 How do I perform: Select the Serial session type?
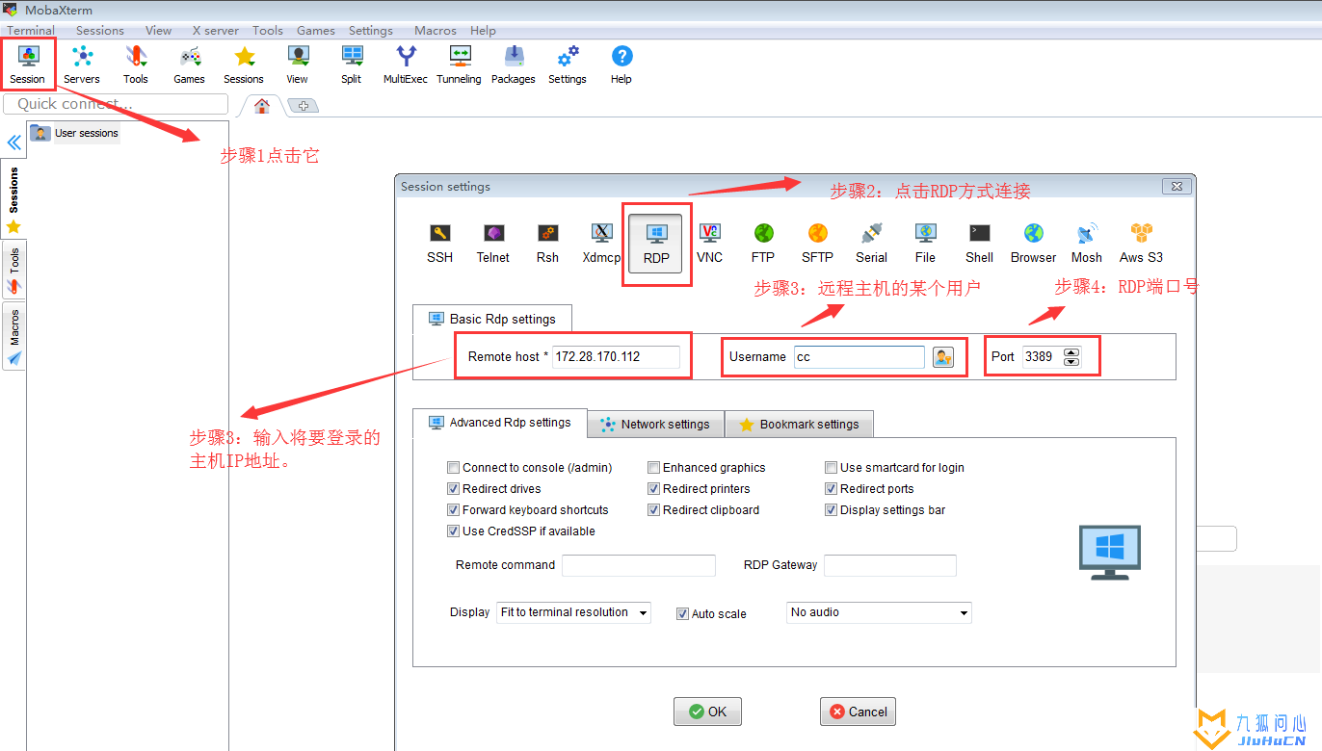click(872, 243)
